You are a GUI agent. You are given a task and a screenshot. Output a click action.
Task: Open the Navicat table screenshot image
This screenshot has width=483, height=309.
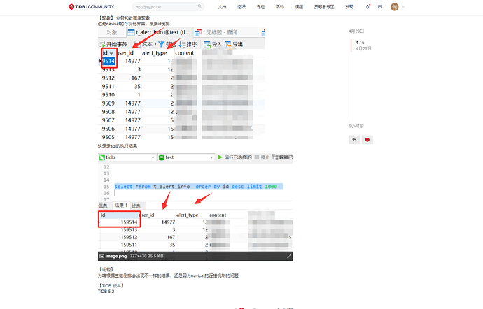[x=181, y=83]
